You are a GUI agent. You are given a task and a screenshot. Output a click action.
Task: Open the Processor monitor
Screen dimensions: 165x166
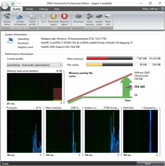coord(79,18)
